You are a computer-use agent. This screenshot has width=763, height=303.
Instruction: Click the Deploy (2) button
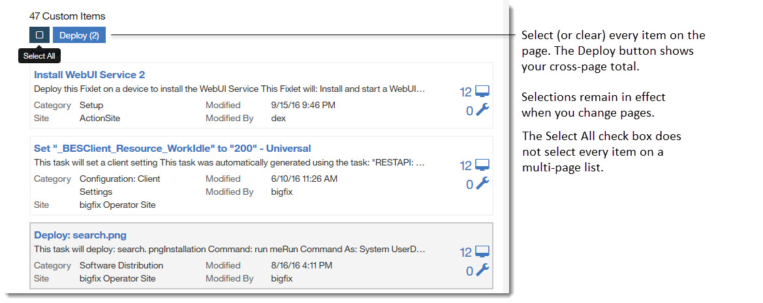pyautogui.click(x=79, y=35)
